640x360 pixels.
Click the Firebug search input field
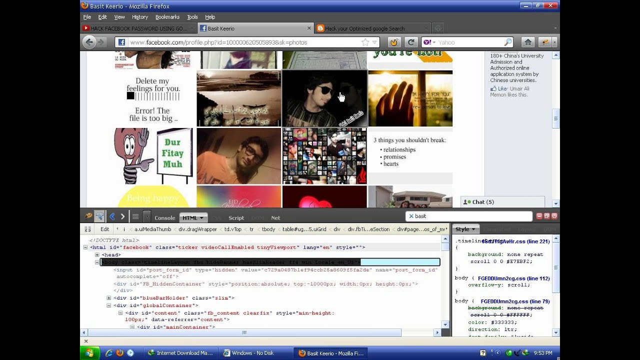(468, 216)
